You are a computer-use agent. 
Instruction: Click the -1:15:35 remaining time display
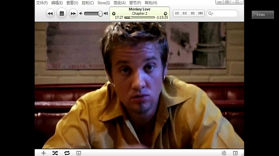tap(162, 18)
